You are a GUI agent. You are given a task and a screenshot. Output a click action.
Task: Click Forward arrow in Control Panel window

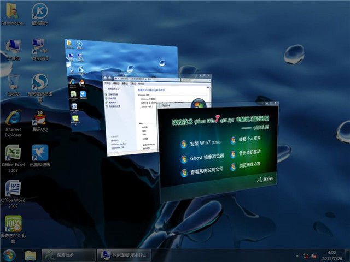pos(109,78)
